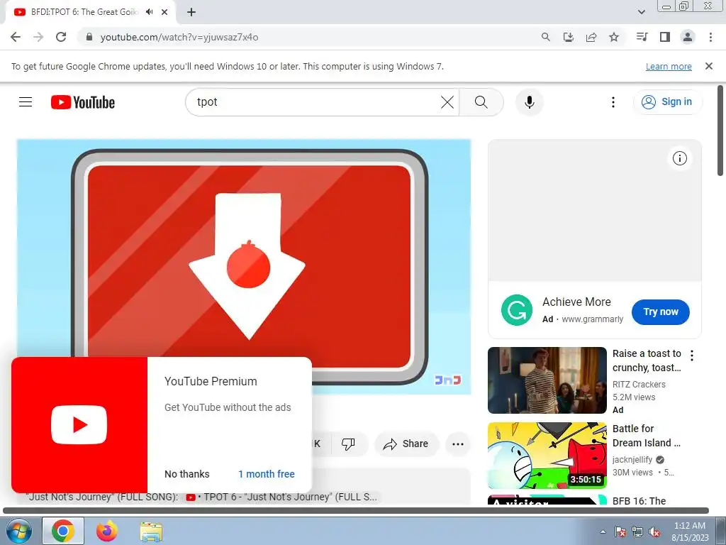The image size is (726, 545).
Task: Click the YouTube search box containing tpot
Action: (315, 102)
